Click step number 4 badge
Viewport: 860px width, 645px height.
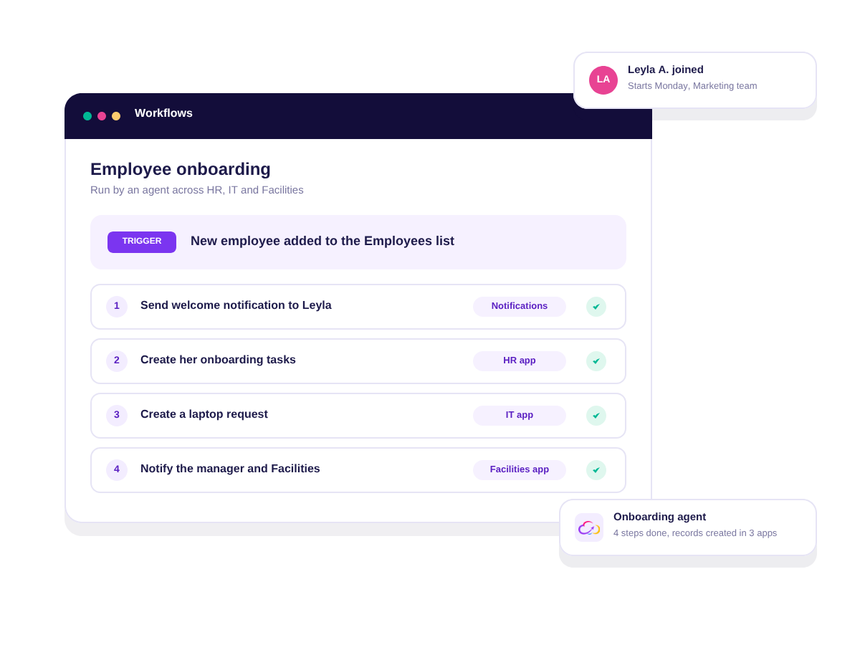coord(117,470)
